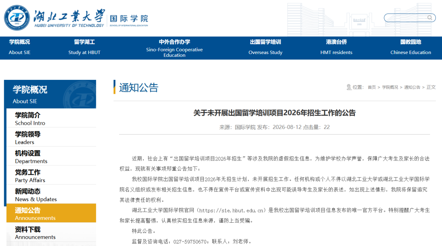Screen dimensions: 442x246
Task: Click the publish date 2026-08-12
Action: tap(287, 127)
